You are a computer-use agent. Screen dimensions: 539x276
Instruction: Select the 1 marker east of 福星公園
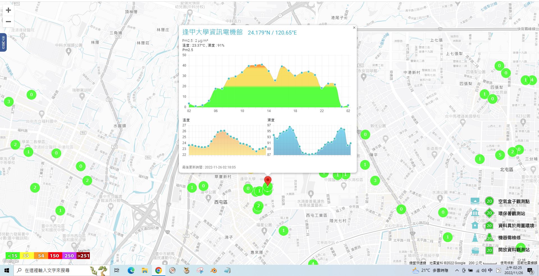pos(284,231)
